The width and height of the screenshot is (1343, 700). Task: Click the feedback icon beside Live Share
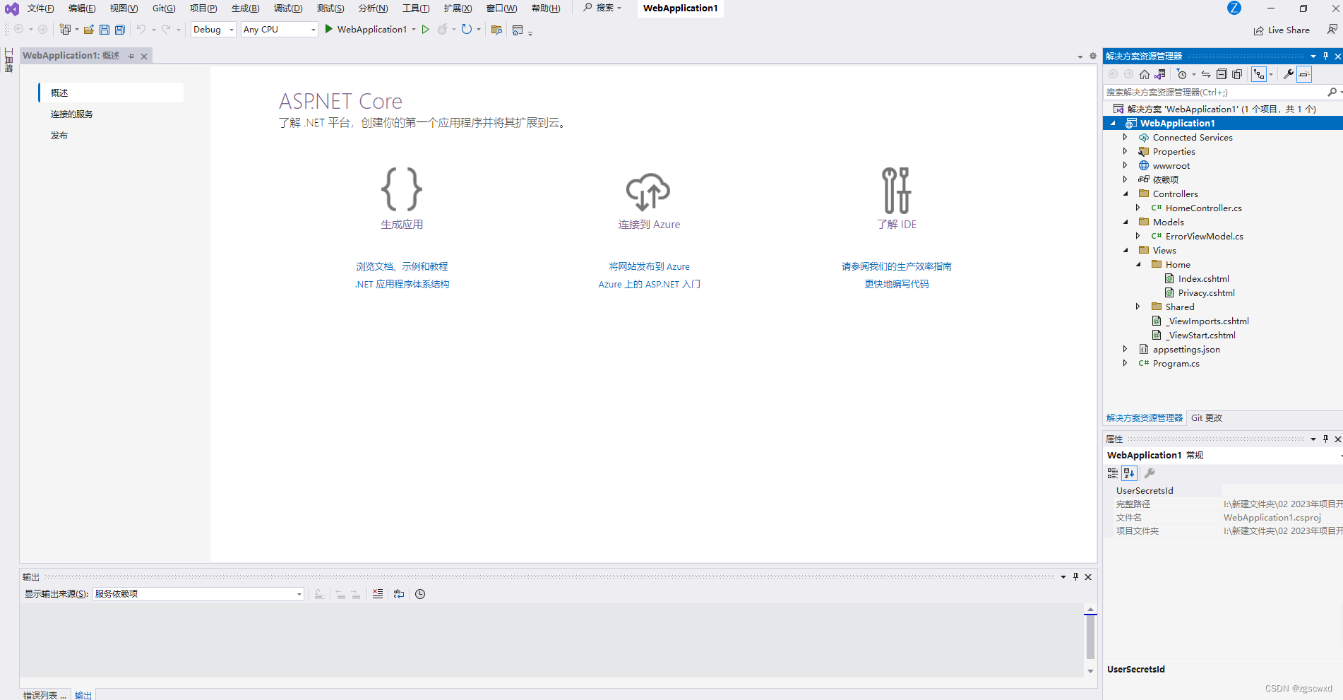[1332, 30]
